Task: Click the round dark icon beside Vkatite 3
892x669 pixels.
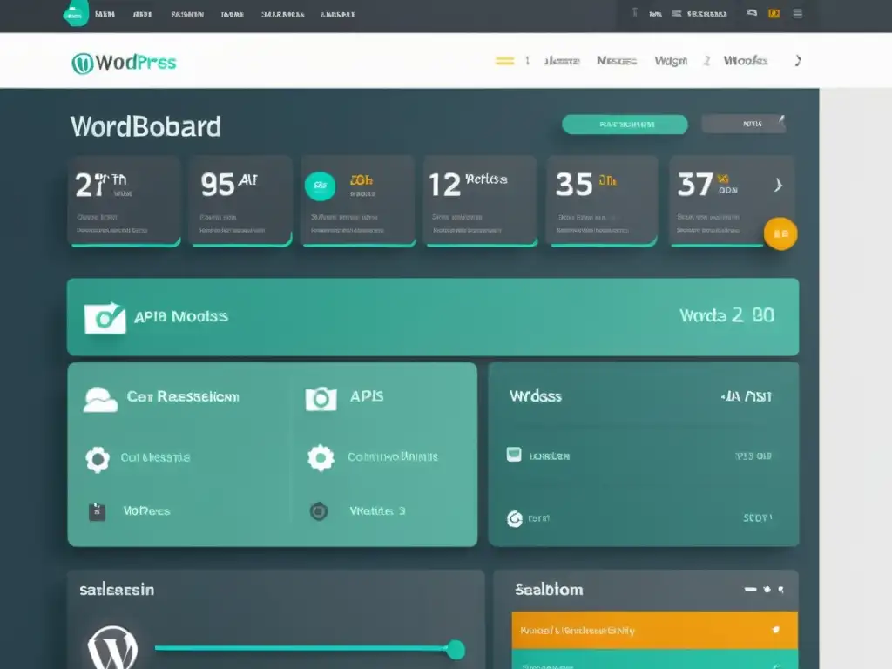Action: (x=319, y=511)
